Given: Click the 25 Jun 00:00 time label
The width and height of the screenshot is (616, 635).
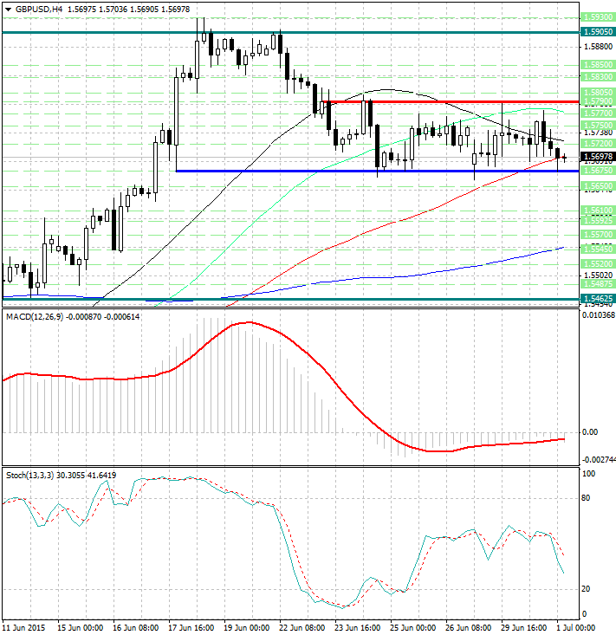Looking at the screenshot, I should coord(412,628).
